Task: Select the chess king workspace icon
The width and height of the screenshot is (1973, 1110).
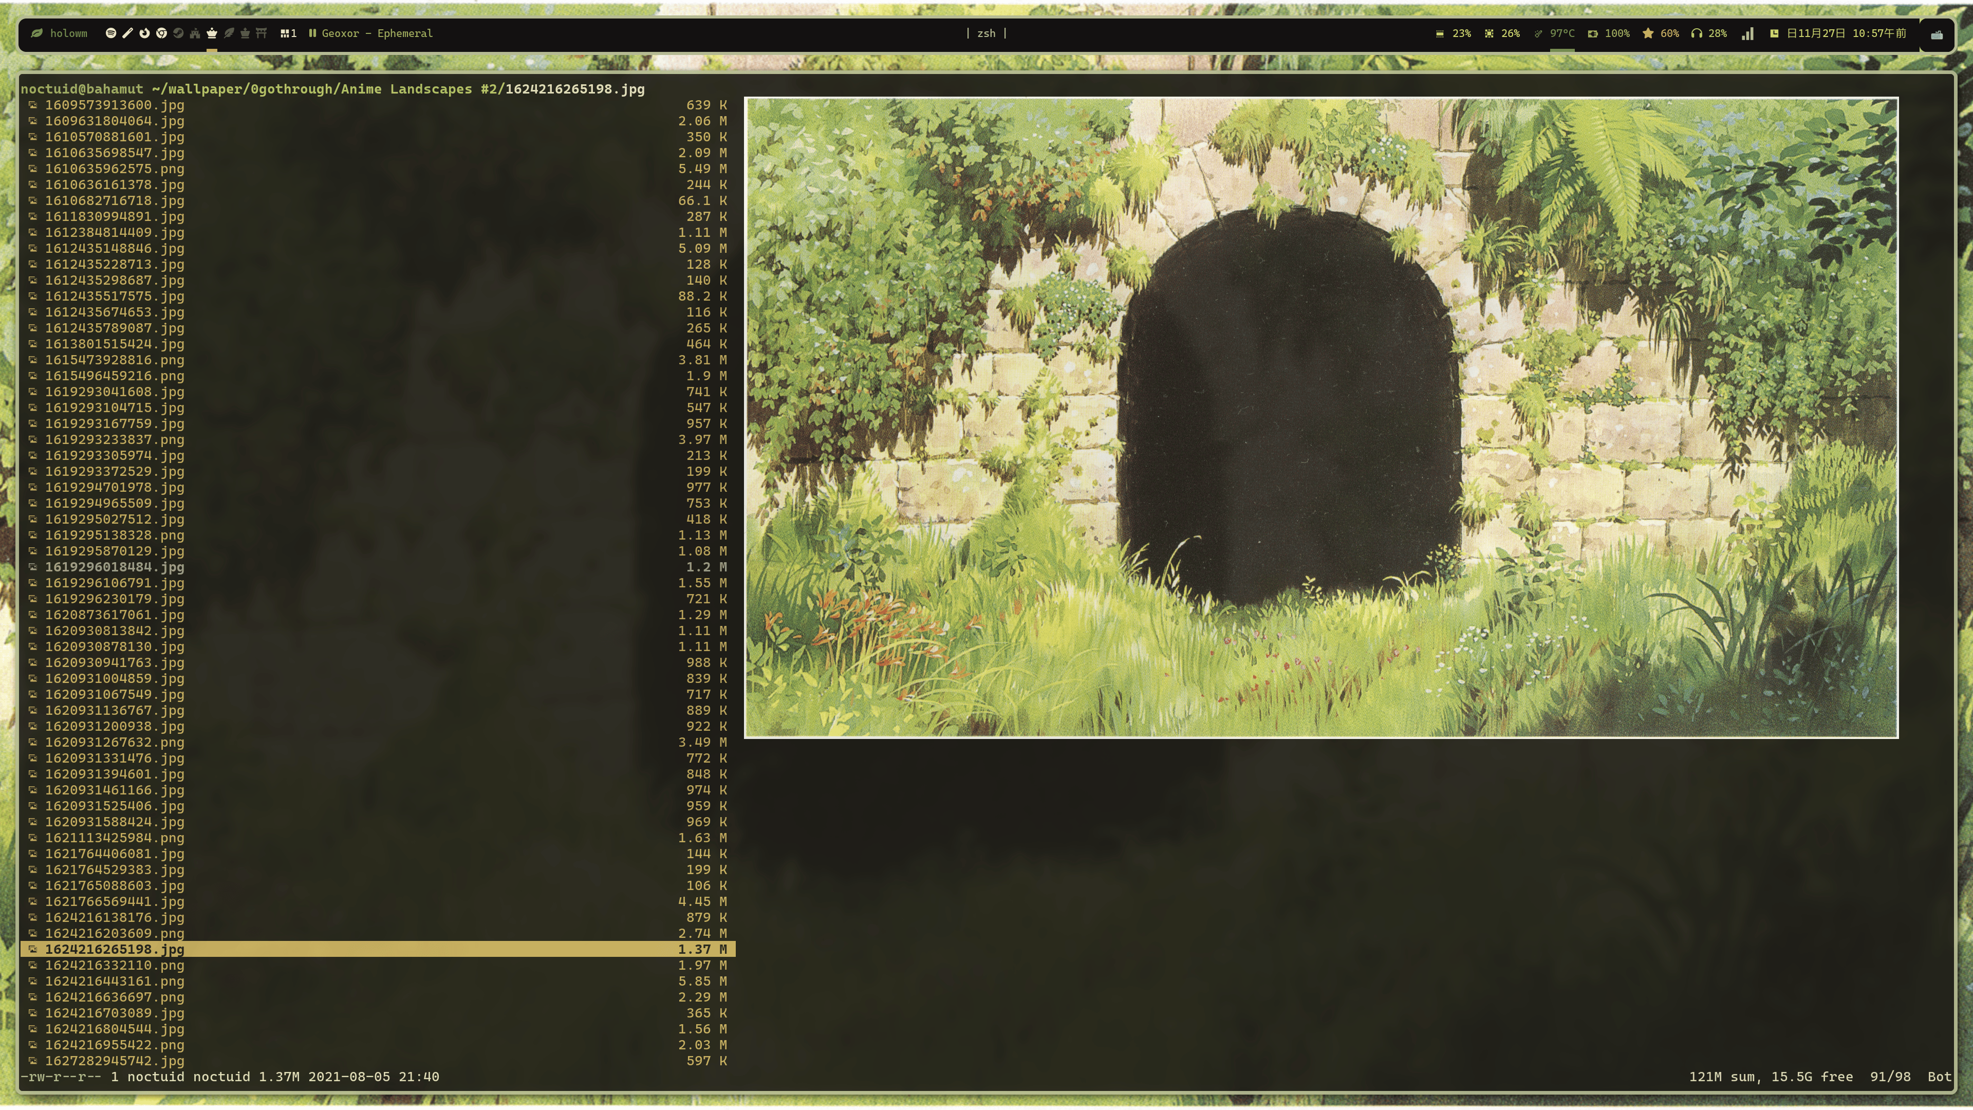Action: pos(245,33)
